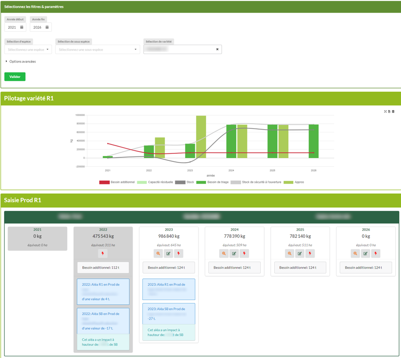Select the 986 840 kg value for 2023
This screenshot has width=401, height=358.
[169, 236]
